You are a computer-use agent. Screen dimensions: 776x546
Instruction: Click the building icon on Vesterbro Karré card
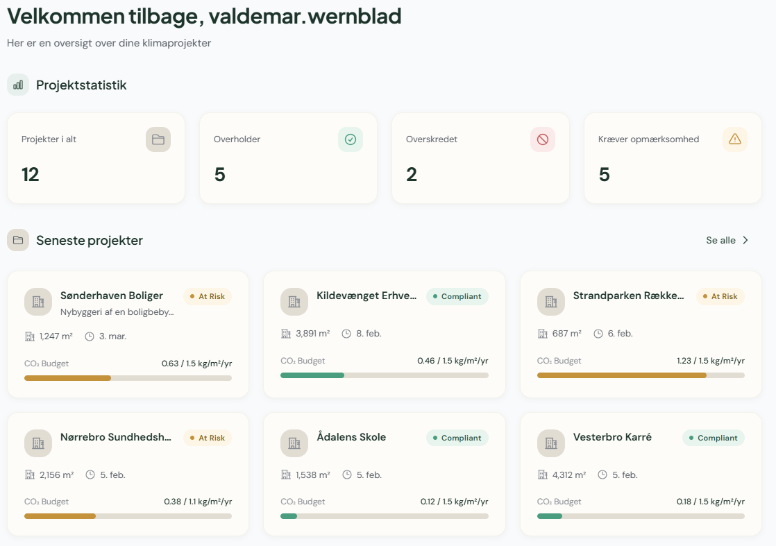[550, 443]
